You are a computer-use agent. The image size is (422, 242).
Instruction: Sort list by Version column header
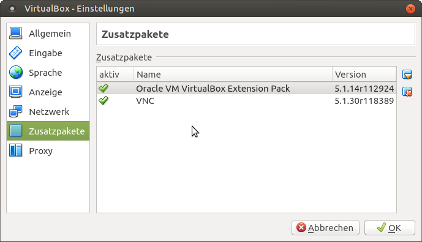[364, 74]
